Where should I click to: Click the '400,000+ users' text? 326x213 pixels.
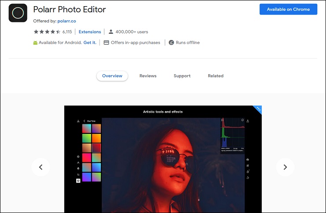coord(132,32)
